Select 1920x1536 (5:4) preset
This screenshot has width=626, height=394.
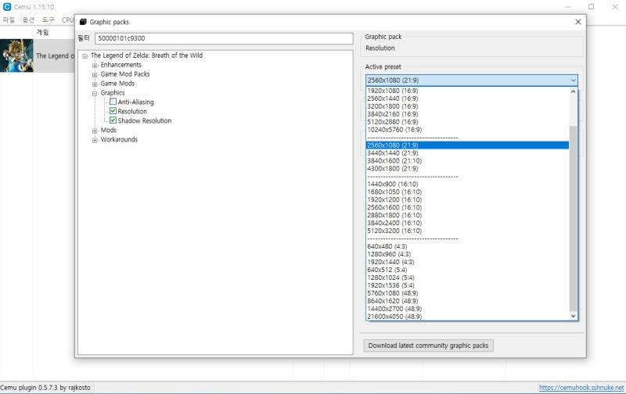(x=467, y=285)
